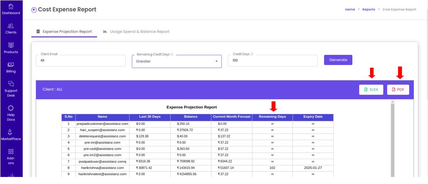Image resolution: width=428 pixels, height=184 pixels.
Task: Go to Home breadcrumb link
Action: pos(350,9)
